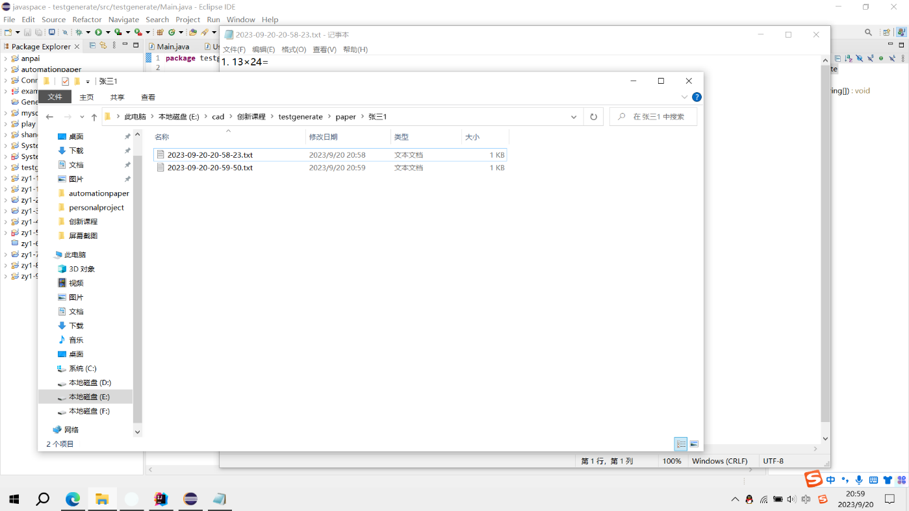Go up one folder level in Explorer

coord(94,117)
